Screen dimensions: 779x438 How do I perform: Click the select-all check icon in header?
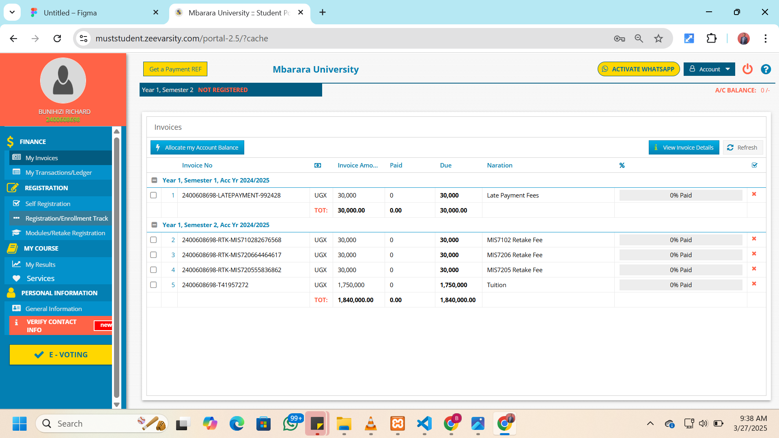point(754,165)
